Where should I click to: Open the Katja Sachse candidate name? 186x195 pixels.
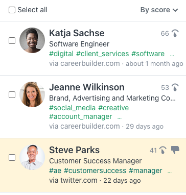tap(77, 33)
